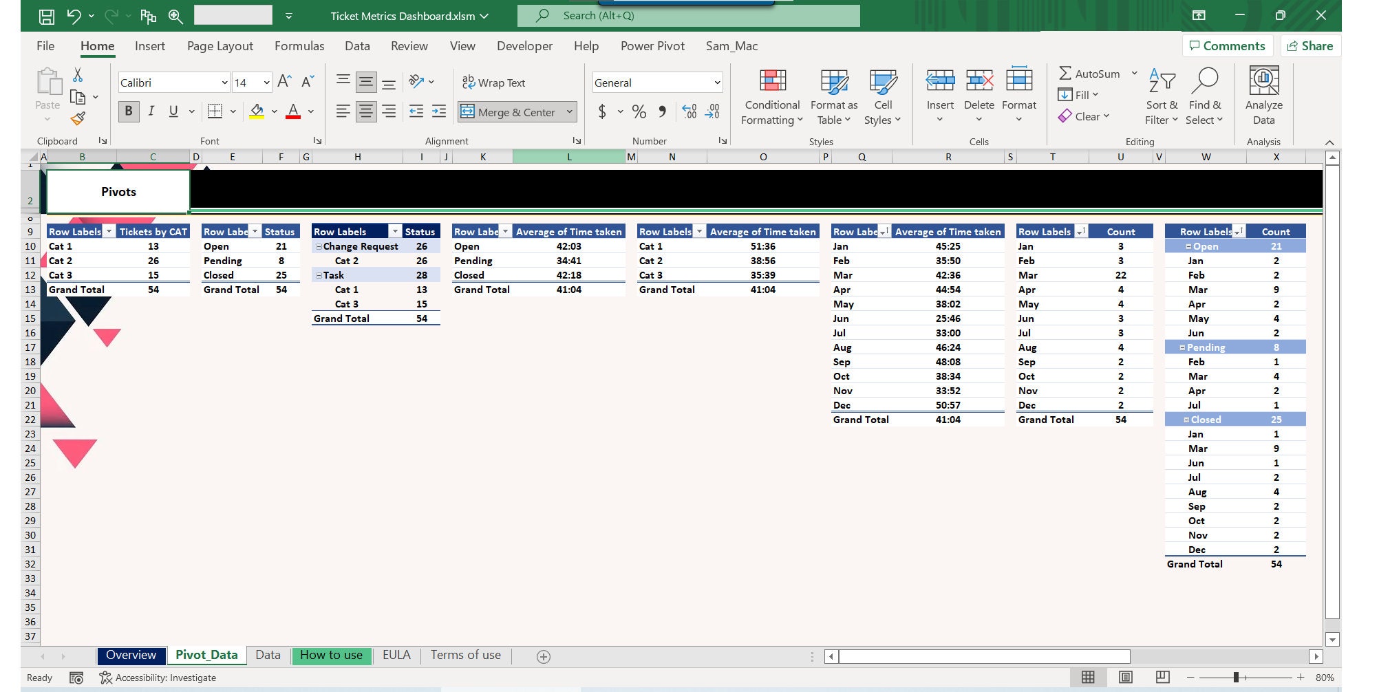Open the Comments panel
Image resolution: width=1379 pixels, height=692 pixels.
[x=1228, y=45]
